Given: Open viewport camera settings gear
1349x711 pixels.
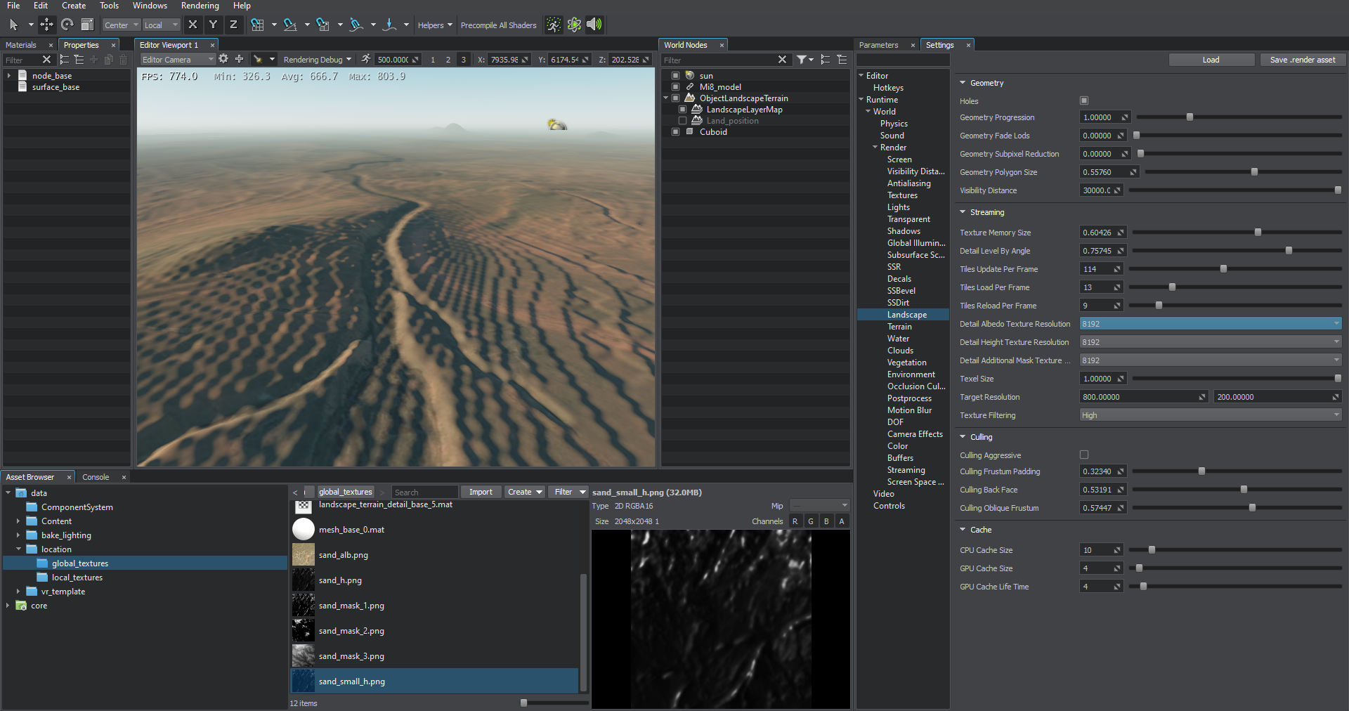Looking at the screenshot, I should click(223, 59).
